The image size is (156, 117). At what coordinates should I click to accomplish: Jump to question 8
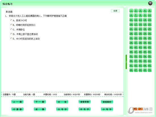point(140,15)
